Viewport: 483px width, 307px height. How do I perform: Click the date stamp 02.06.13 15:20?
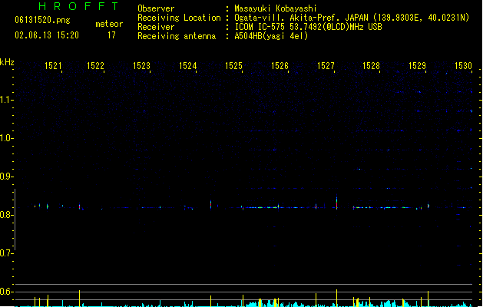[47, 35]
